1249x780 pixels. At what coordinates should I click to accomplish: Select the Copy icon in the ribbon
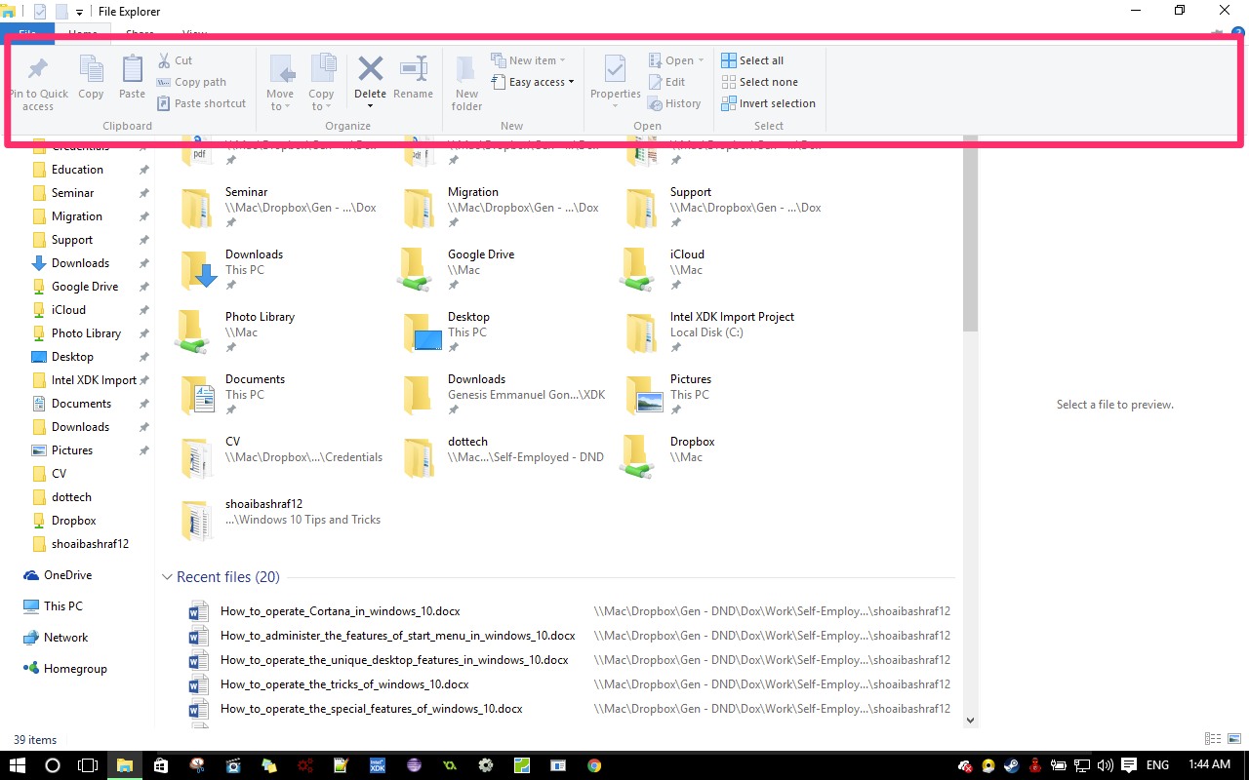point(91,78)
